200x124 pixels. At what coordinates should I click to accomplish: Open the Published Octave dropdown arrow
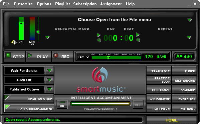(49, 89)
